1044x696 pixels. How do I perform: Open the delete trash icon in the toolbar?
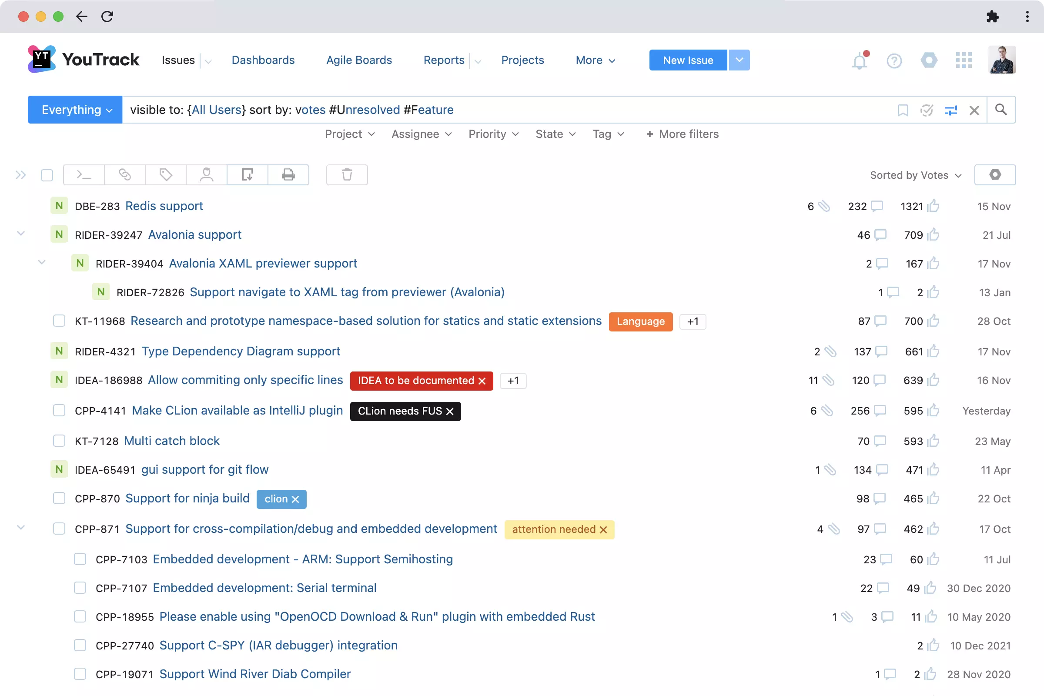tap(347, 175)
